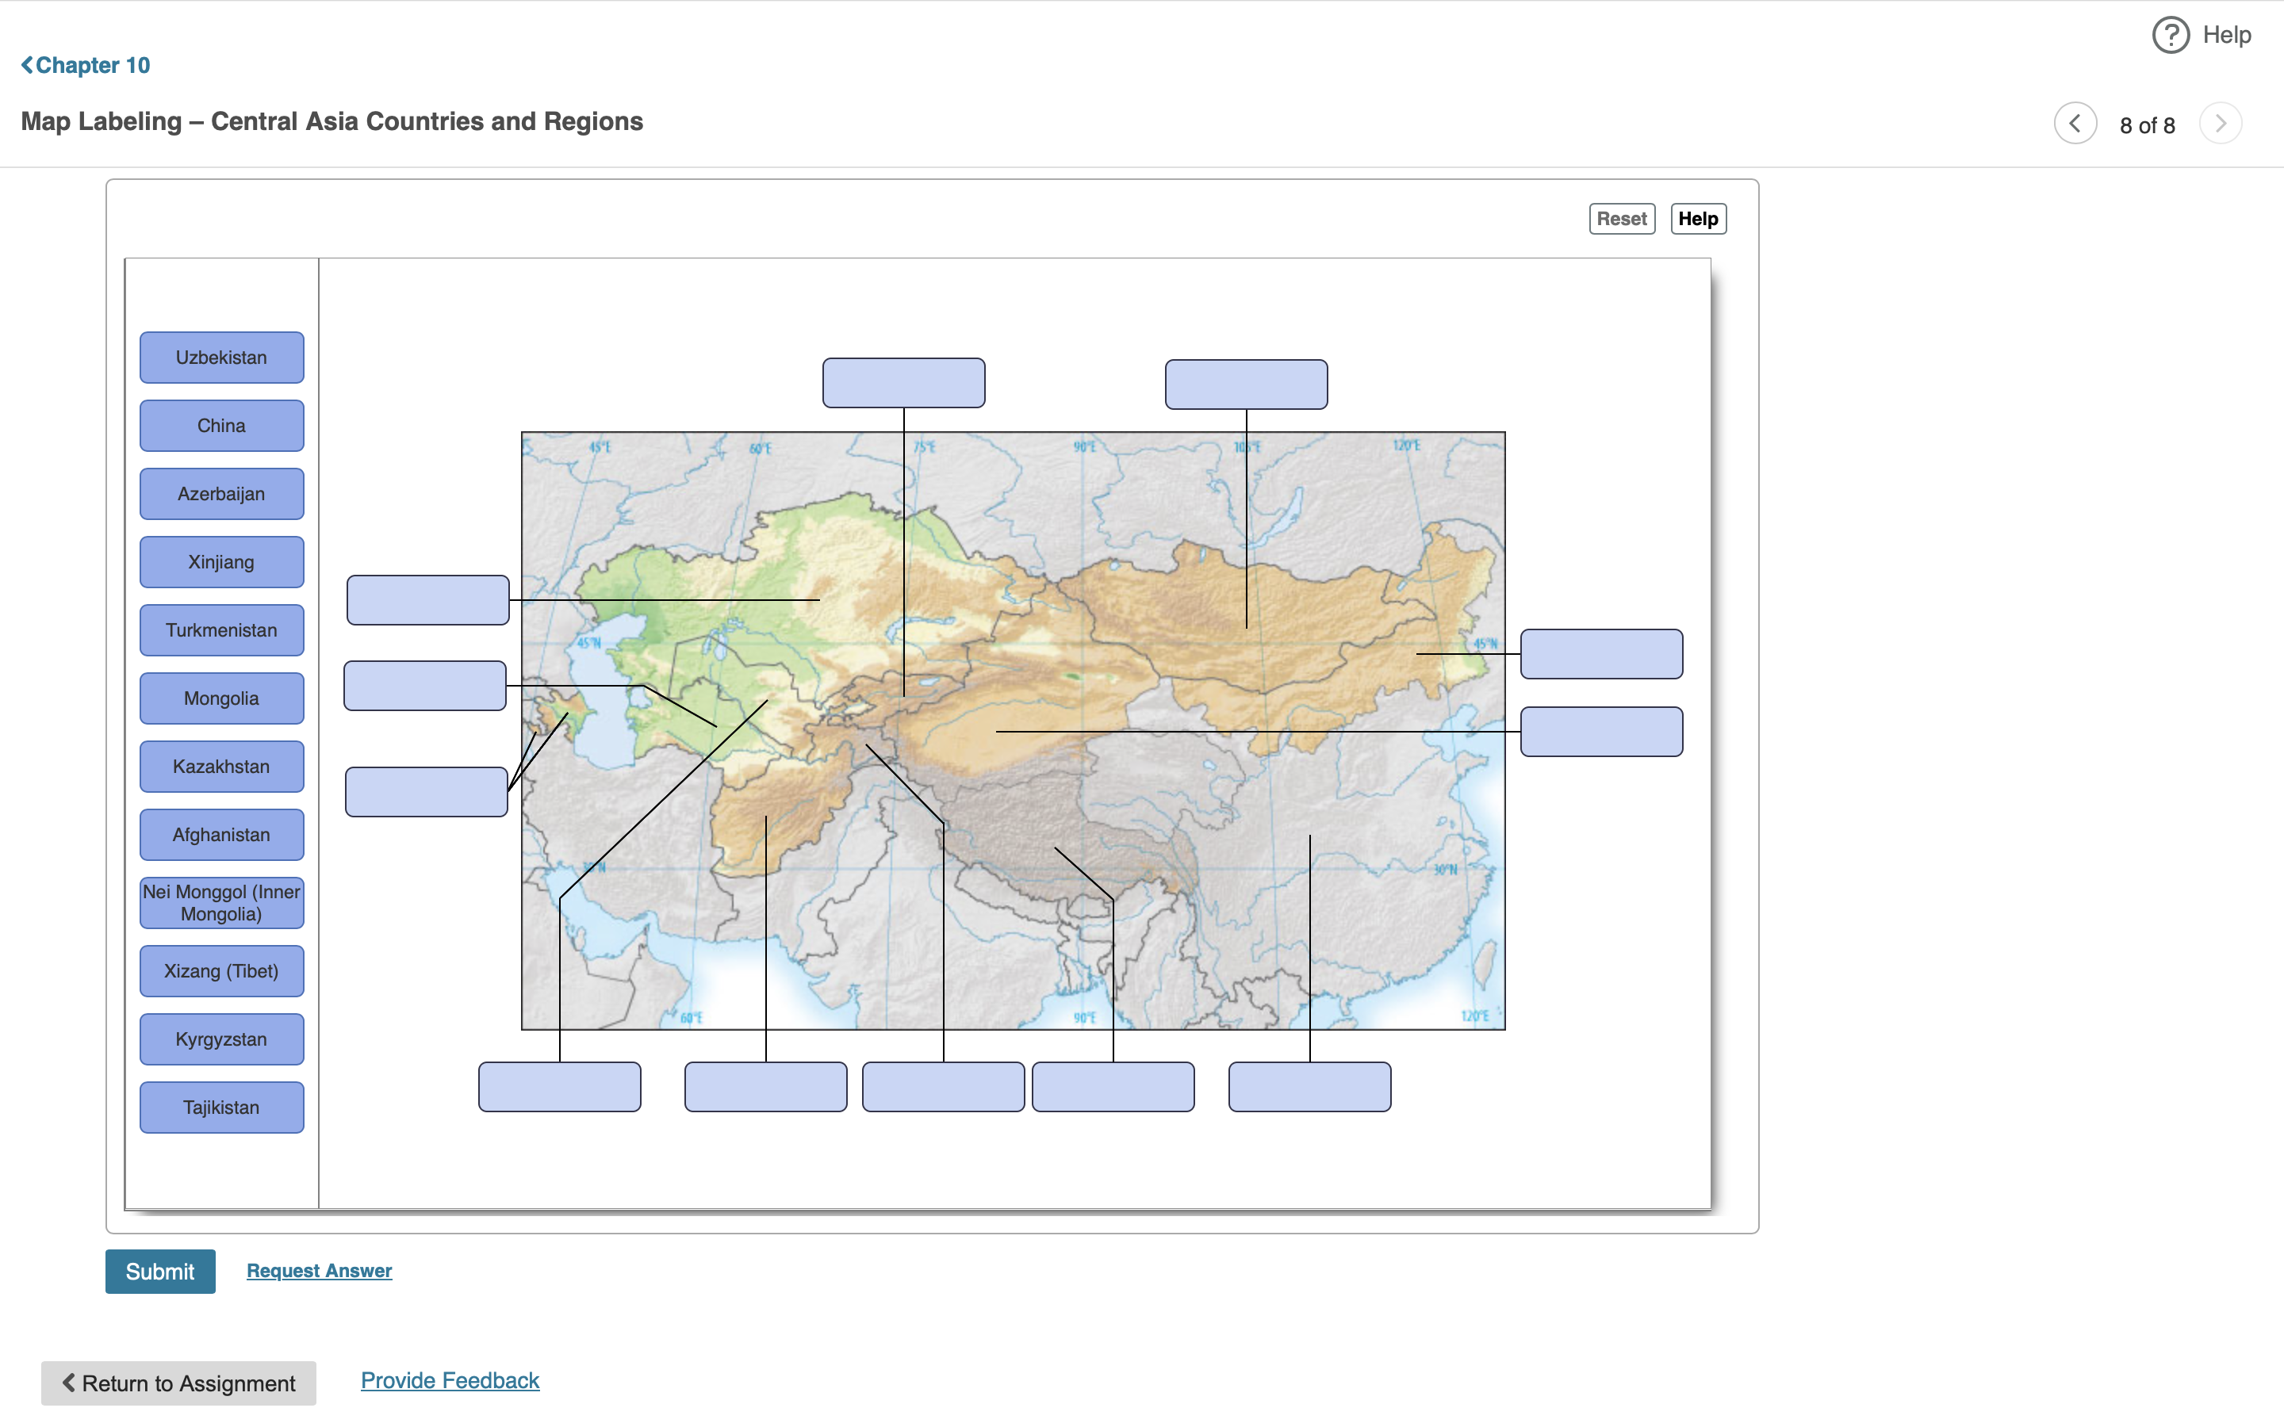This screenshot has width=2284, height=1427.
Task: Choose the Xizang (Tibet) label
Action: [222, 971]
